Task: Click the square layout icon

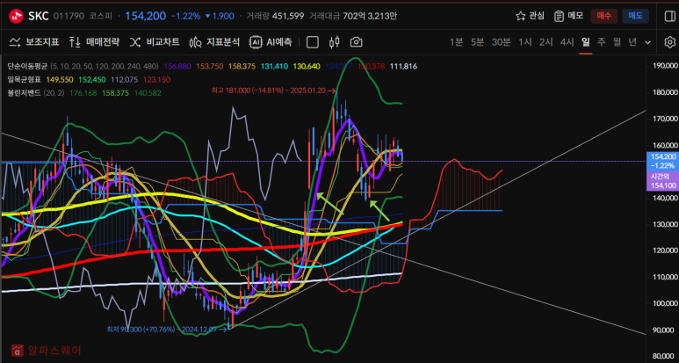Action: tap(312, 42)
